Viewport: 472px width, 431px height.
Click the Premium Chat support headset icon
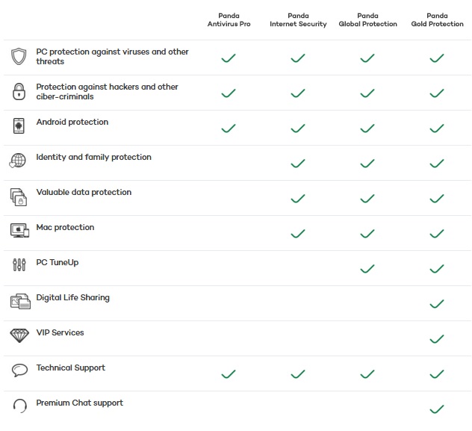(x=19, y=406)
